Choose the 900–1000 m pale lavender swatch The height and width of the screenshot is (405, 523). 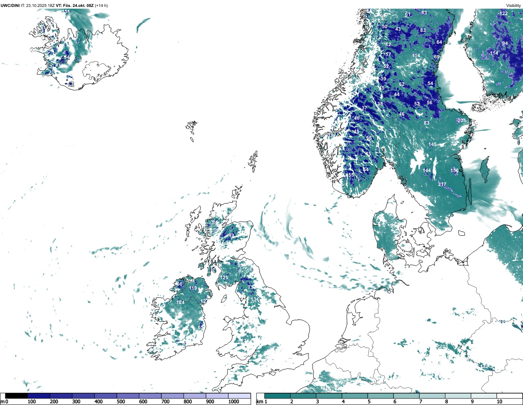(x=217, y=396)
